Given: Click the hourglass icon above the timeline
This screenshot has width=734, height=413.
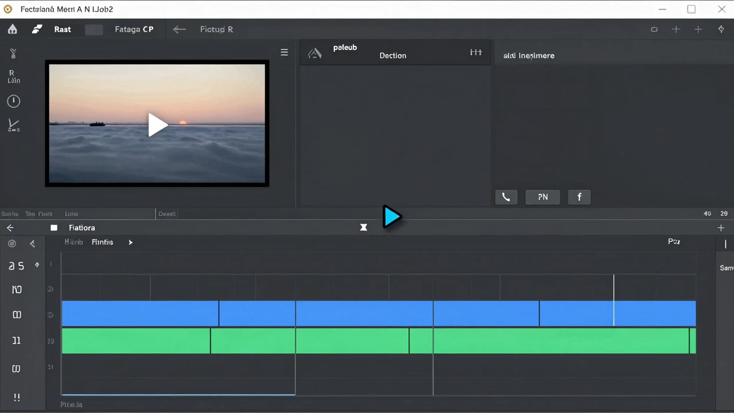Looking at the screenshot, I should click(x=364, y=227).
